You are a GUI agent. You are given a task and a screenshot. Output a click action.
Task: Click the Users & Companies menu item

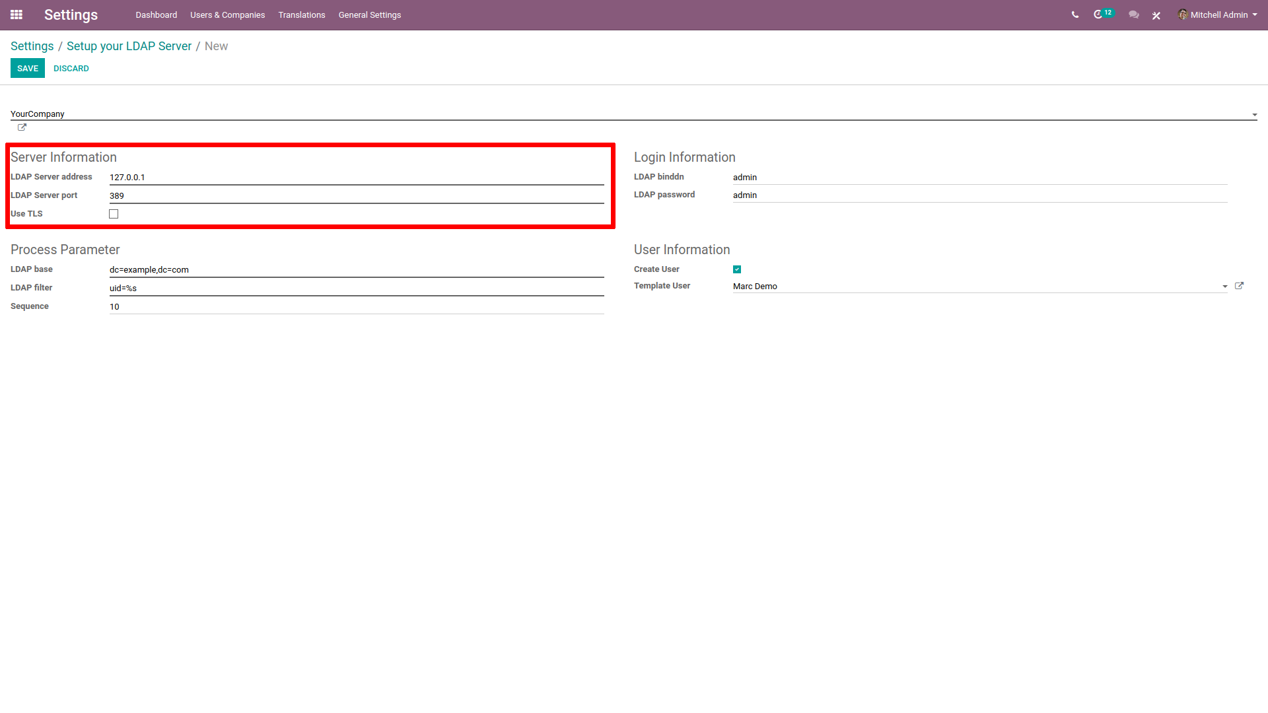point(227,15)
